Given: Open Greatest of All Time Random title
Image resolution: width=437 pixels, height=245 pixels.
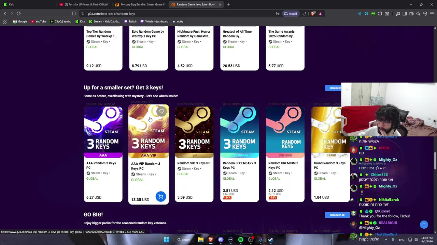Looking at the screenshot, I should click(237, 34).
